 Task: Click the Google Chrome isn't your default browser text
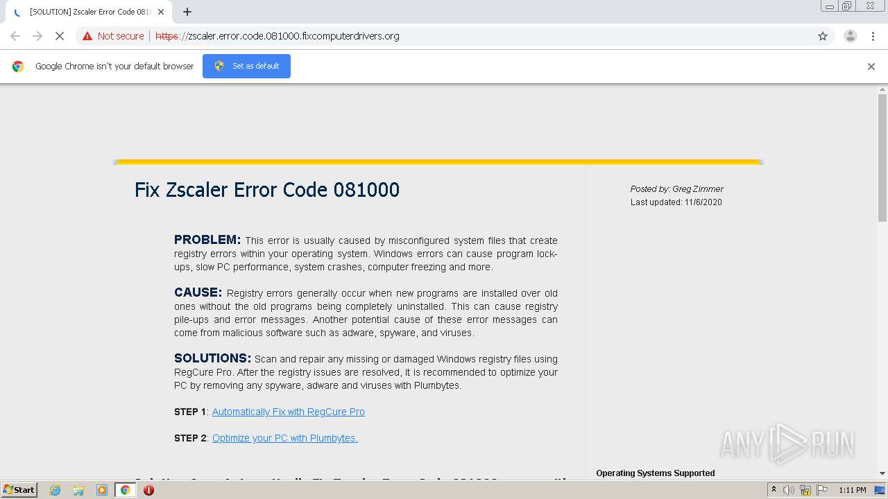click(114, 67)
